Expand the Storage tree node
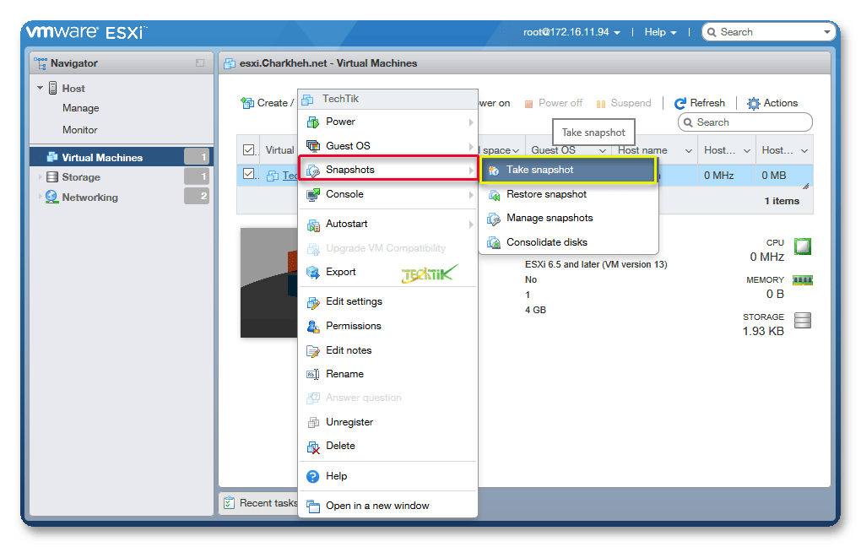 click(x=40, y=176)
